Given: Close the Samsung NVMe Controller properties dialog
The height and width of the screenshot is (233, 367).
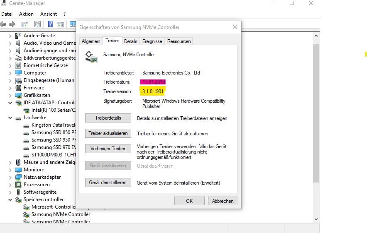Looking at the screenshot, I should pyautogui.click(x=235, y=27).
